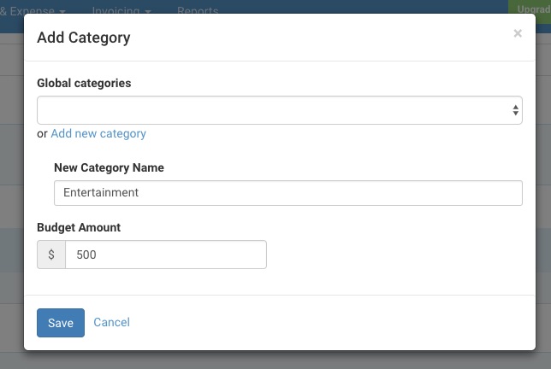Follow the Add new category link
Screen dimensions: 551x369
(98, 133)
